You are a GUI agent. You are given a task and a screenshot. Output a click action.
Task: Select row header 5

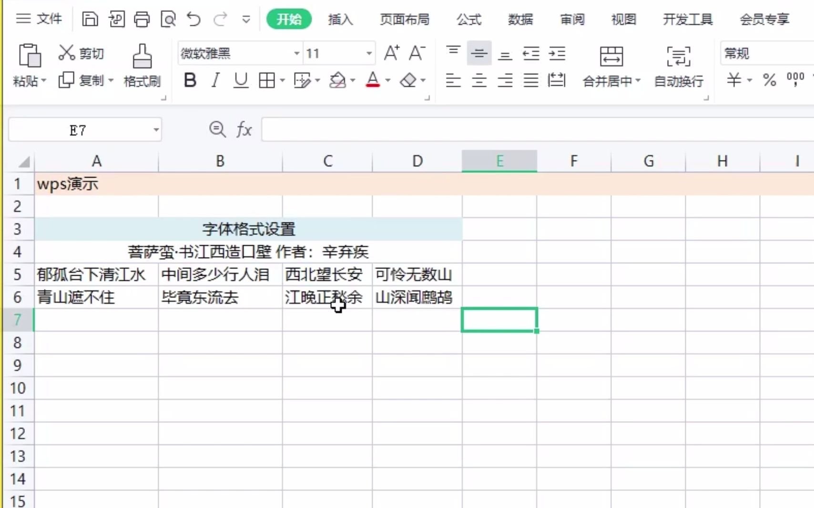click(x=18, y=275)
